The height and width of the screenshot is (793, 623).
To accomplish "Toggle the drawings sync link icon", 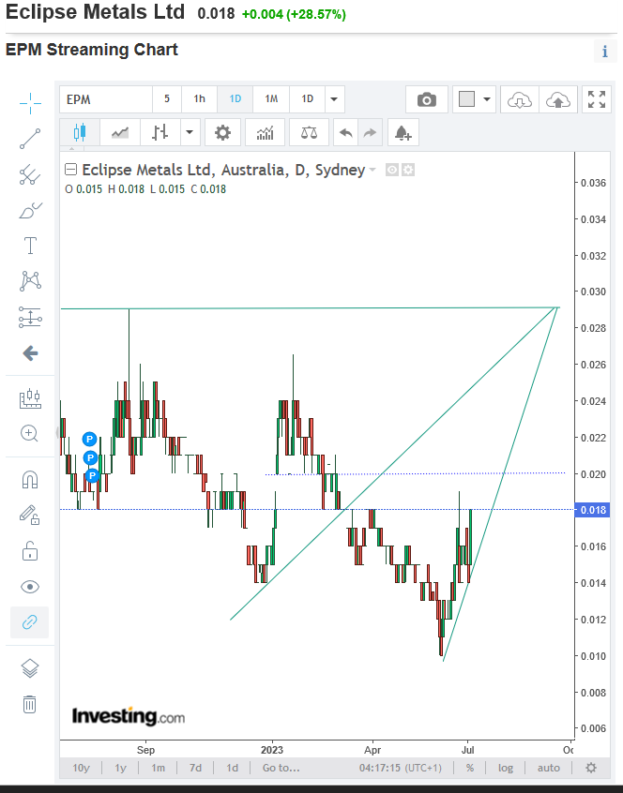I will pyautogui.click(x=30, y=622).
